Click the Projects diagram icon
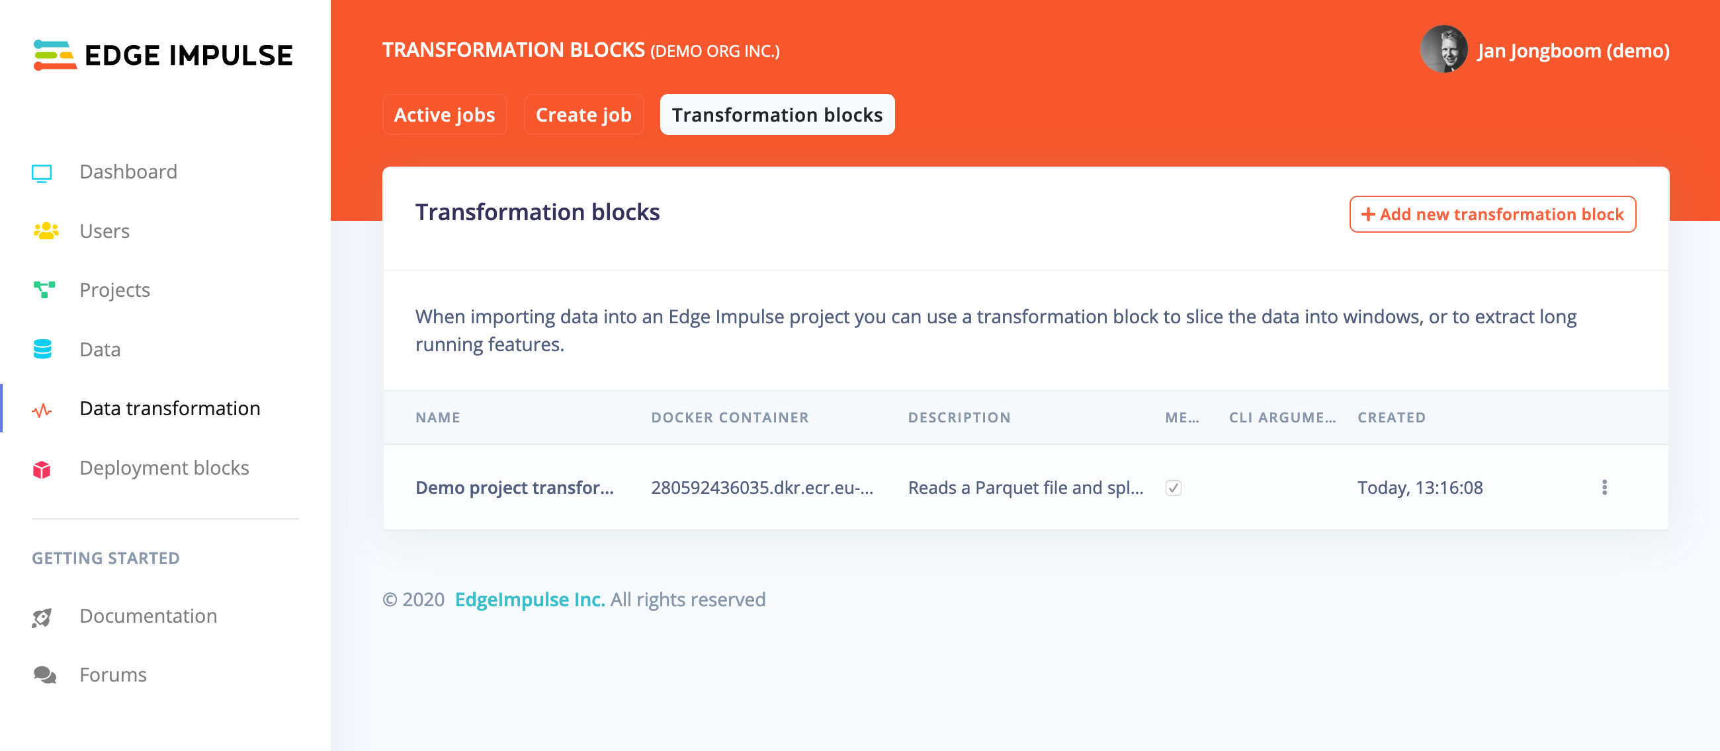Image resolution: width=1720 pixels, height=751 pixels. (44, 290)
